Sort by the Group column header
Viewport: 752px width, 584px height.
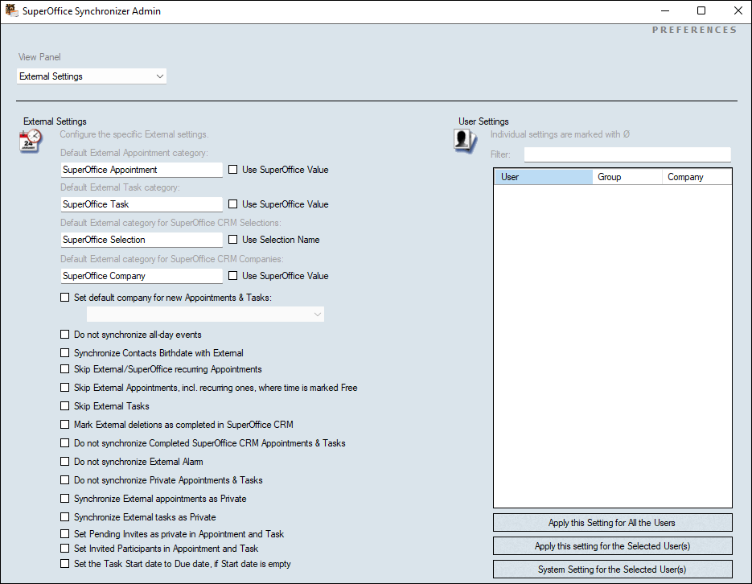tap(627, 177)
